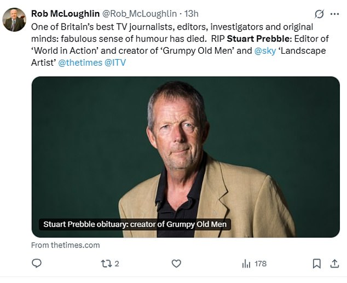
Task: Click the 13h timestamp
Action: (192, 13)
